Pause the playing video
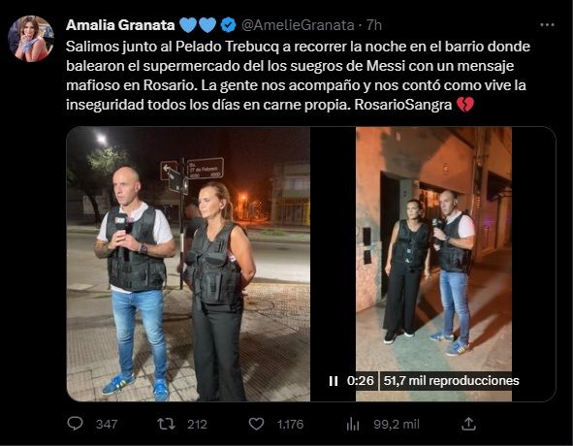The image size is (573, 446). [x=334, y=381]
